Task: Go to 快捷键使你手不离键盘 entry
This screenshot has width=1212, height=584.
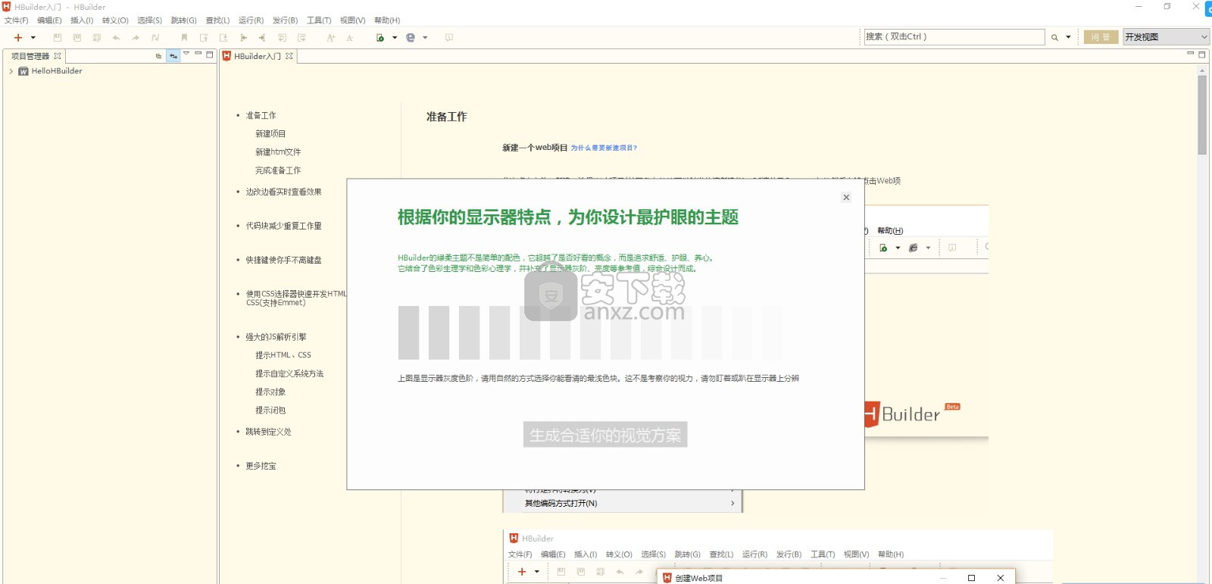Action: pyautogui.click(x=283, y=260)
